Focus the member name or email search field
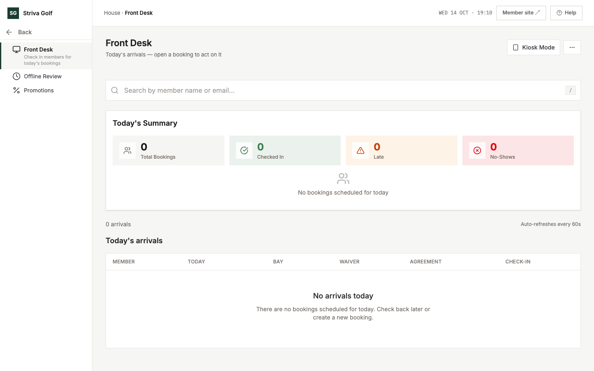The width and height of the screenshot is (594, 371). tap(343, 90)
